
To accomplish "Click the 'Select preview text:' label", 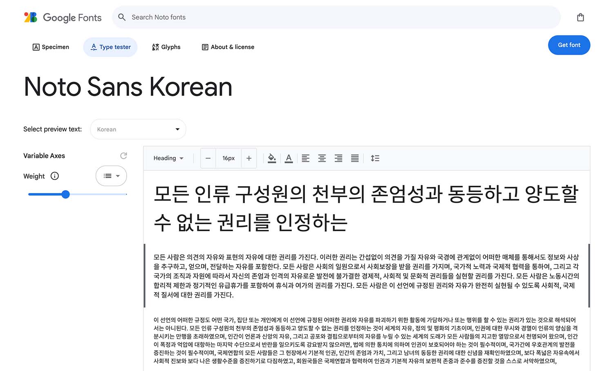I will [x=52, y=129].
